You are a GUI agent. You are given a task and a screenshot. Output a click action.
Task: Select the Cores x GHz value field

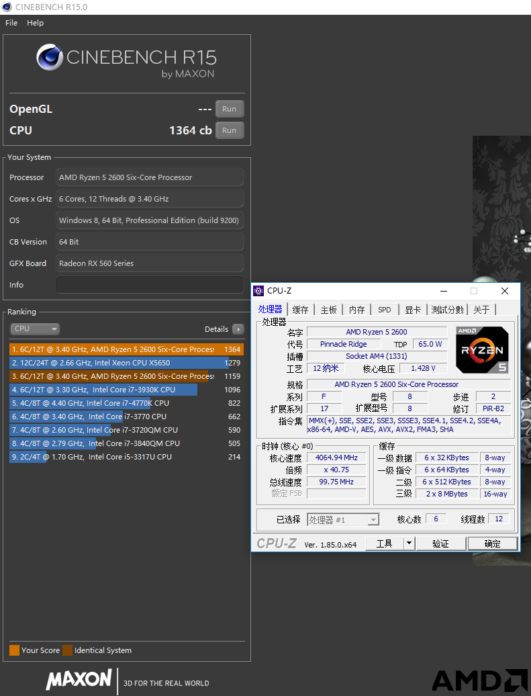(x=150, y=199)
